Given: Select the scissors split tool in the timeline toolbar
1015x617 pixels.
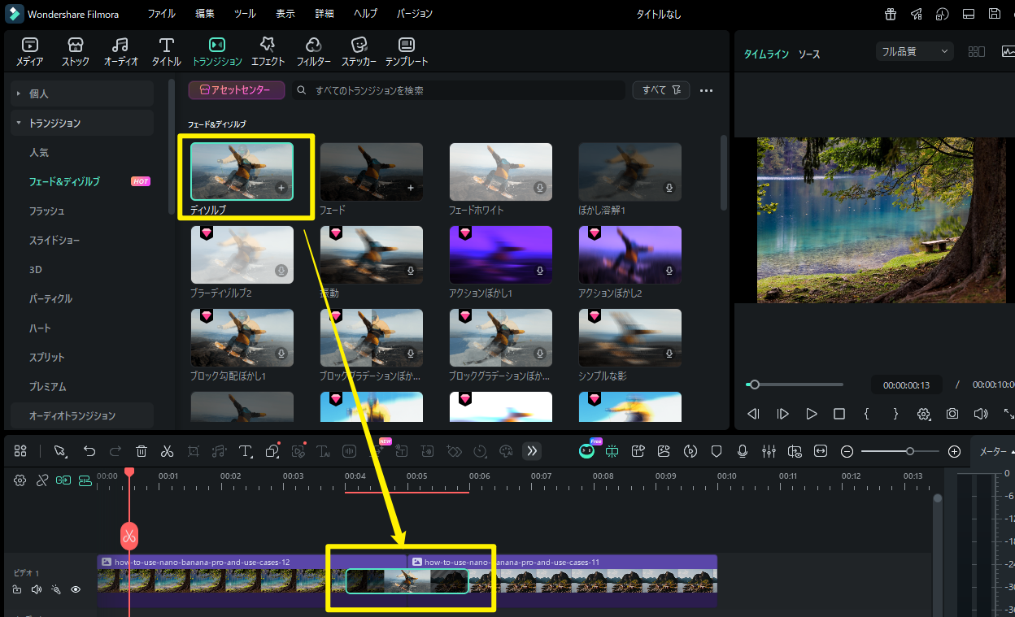Looking at the screenshot, I should coord(167,451).
